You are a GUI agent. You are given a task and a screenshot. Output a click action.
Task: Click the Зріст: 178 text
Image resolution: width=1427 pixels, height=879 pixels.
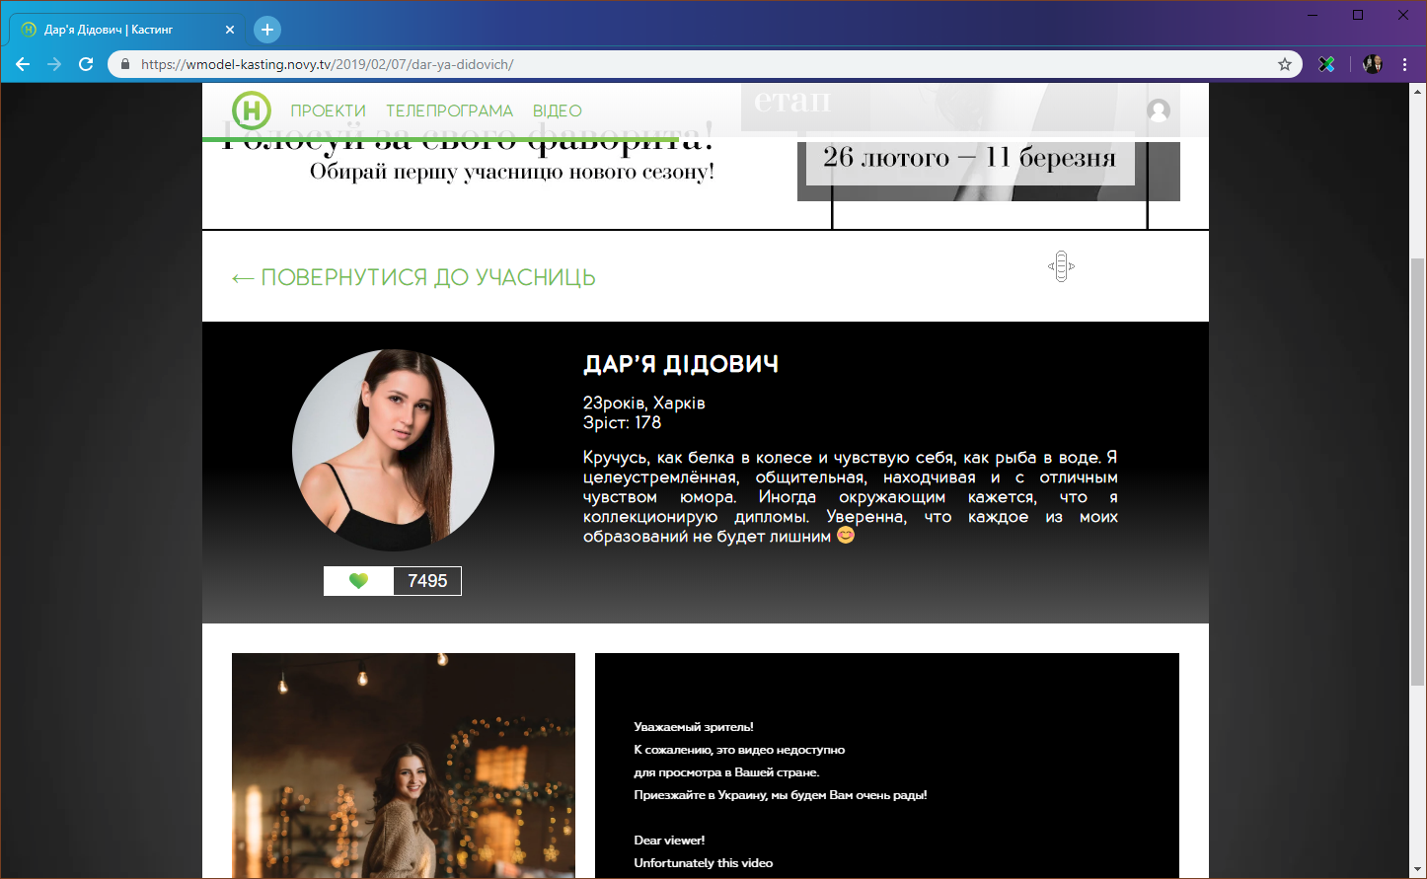tap(622, 422)
